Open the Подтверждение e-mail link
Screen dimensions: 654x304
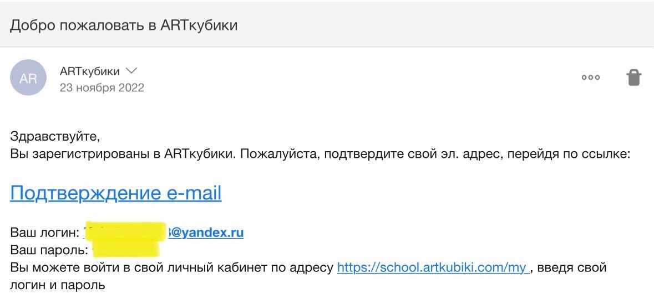115,193
